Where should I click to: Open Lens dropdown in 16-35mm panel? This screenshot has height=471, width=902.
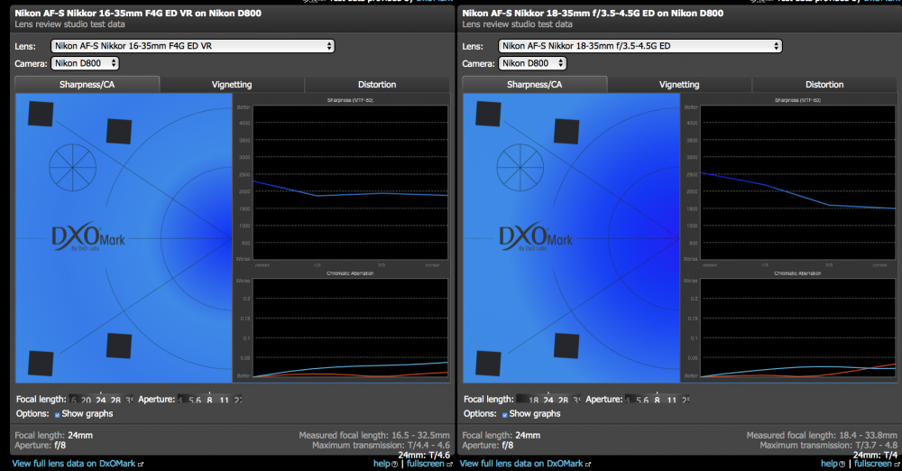(x=193, y=46)
